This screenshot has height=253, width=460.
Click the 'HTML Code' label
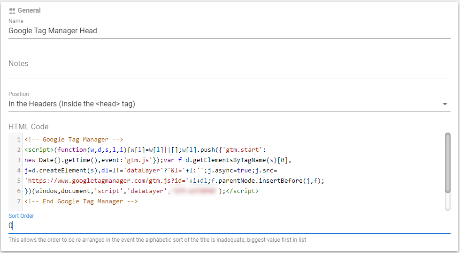29,127
